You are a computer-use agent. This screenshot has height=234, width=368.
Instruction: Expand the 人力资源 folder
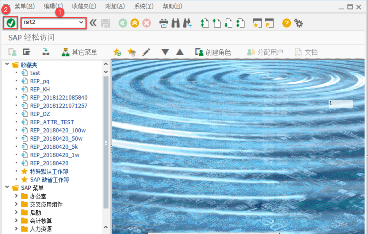point(16,229)
